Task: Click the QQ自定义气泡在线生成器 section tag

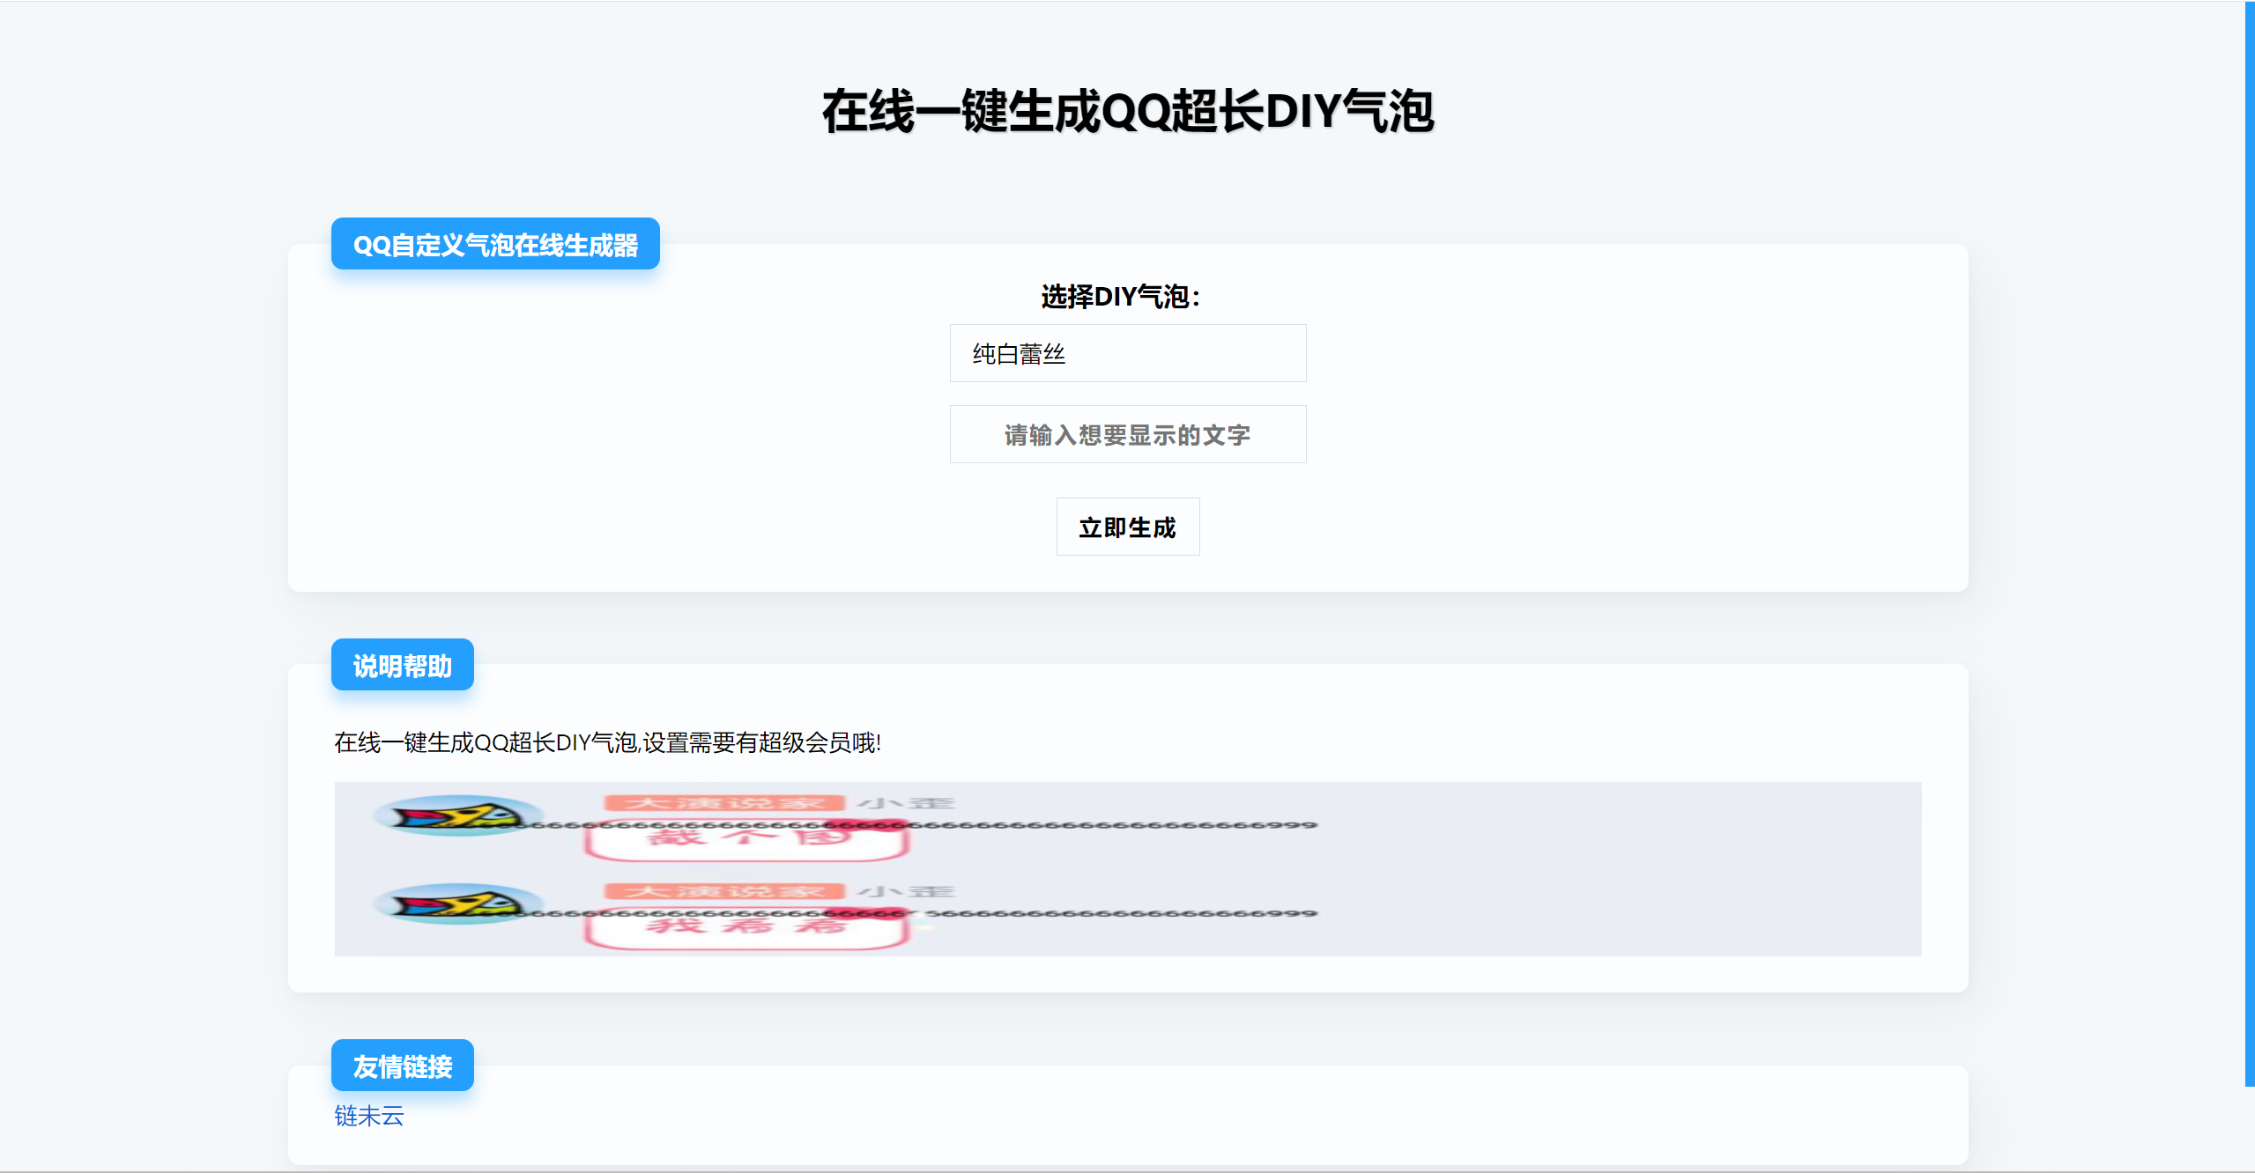Action: click(x=495, y=244)
